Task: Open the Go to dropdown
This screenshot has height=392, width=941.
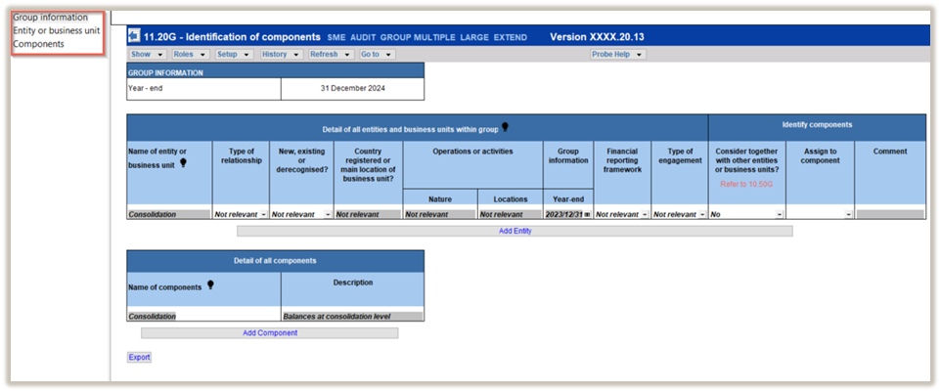Action: [x=377, y=55]
